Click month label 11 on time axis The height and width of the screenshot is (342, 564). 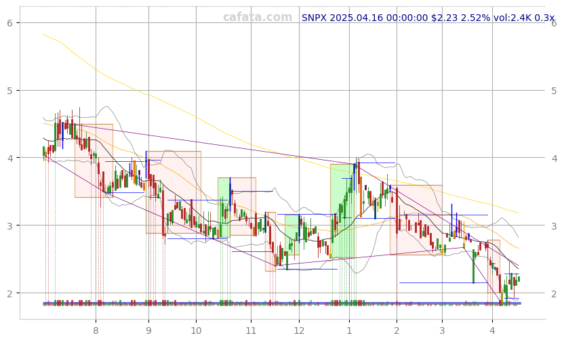251,330
